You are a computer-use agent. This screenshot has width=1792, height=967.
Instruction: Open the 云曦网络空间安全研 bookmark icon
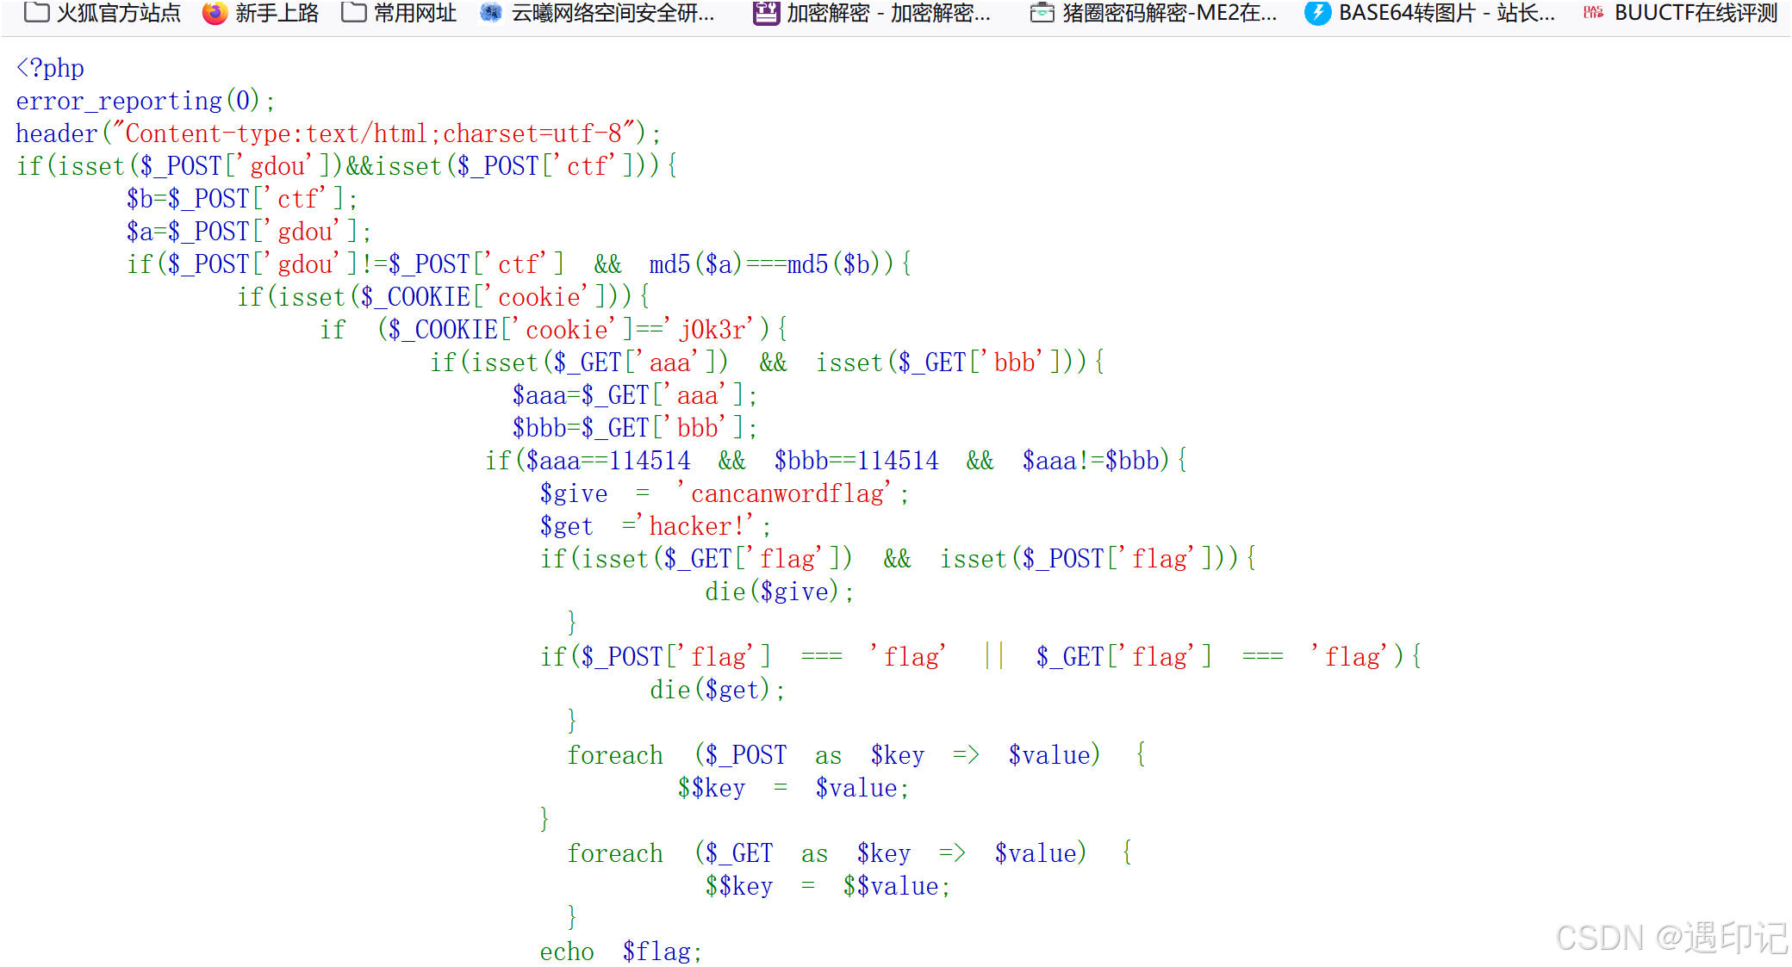pyautogui.click(x=491, y=12)
